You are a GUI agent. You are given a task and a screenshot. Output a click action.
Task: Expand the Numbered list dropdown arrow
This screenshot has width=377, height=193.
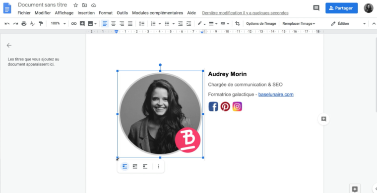pyautogui.click(x=160, y=24)
